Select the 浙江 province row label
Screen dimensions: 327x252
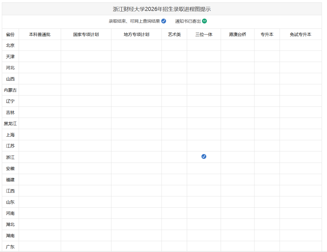click(x=10, y=157)
